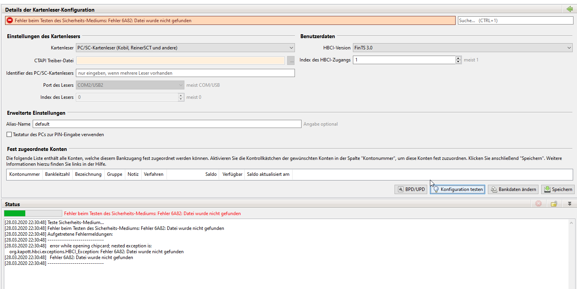The width and height of the screenshot is (577, 289).
Task: Click the Suche search field
Action: pos(515,21)
